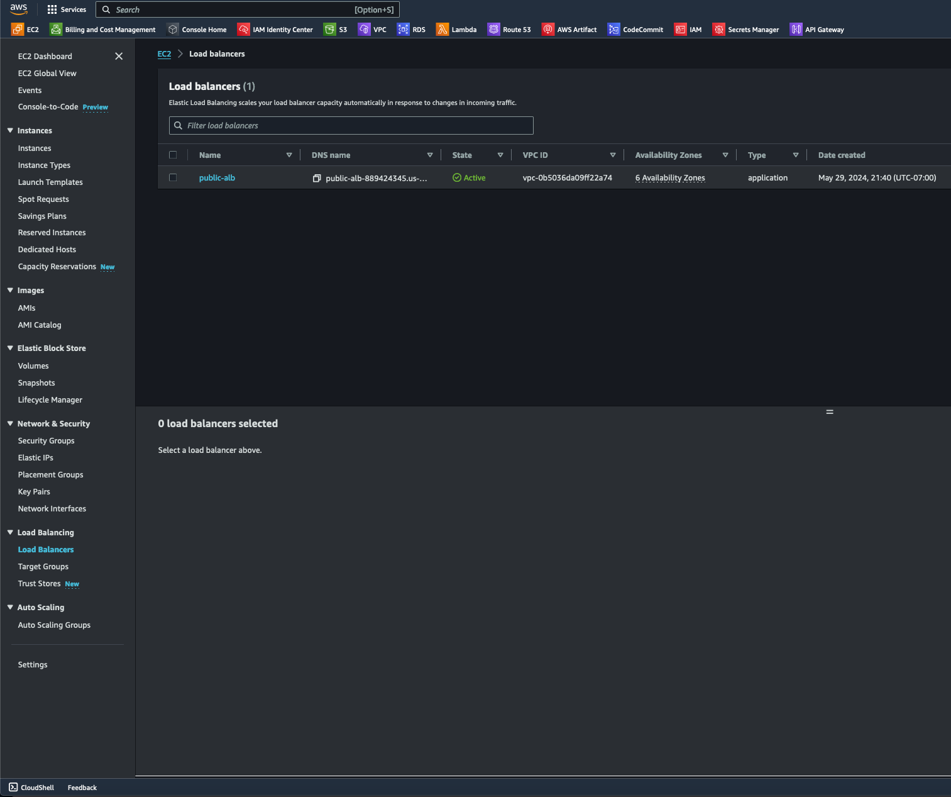Open the API Gateway shortcut
This screenshot has height=797, width=951.
click(817, 30)
